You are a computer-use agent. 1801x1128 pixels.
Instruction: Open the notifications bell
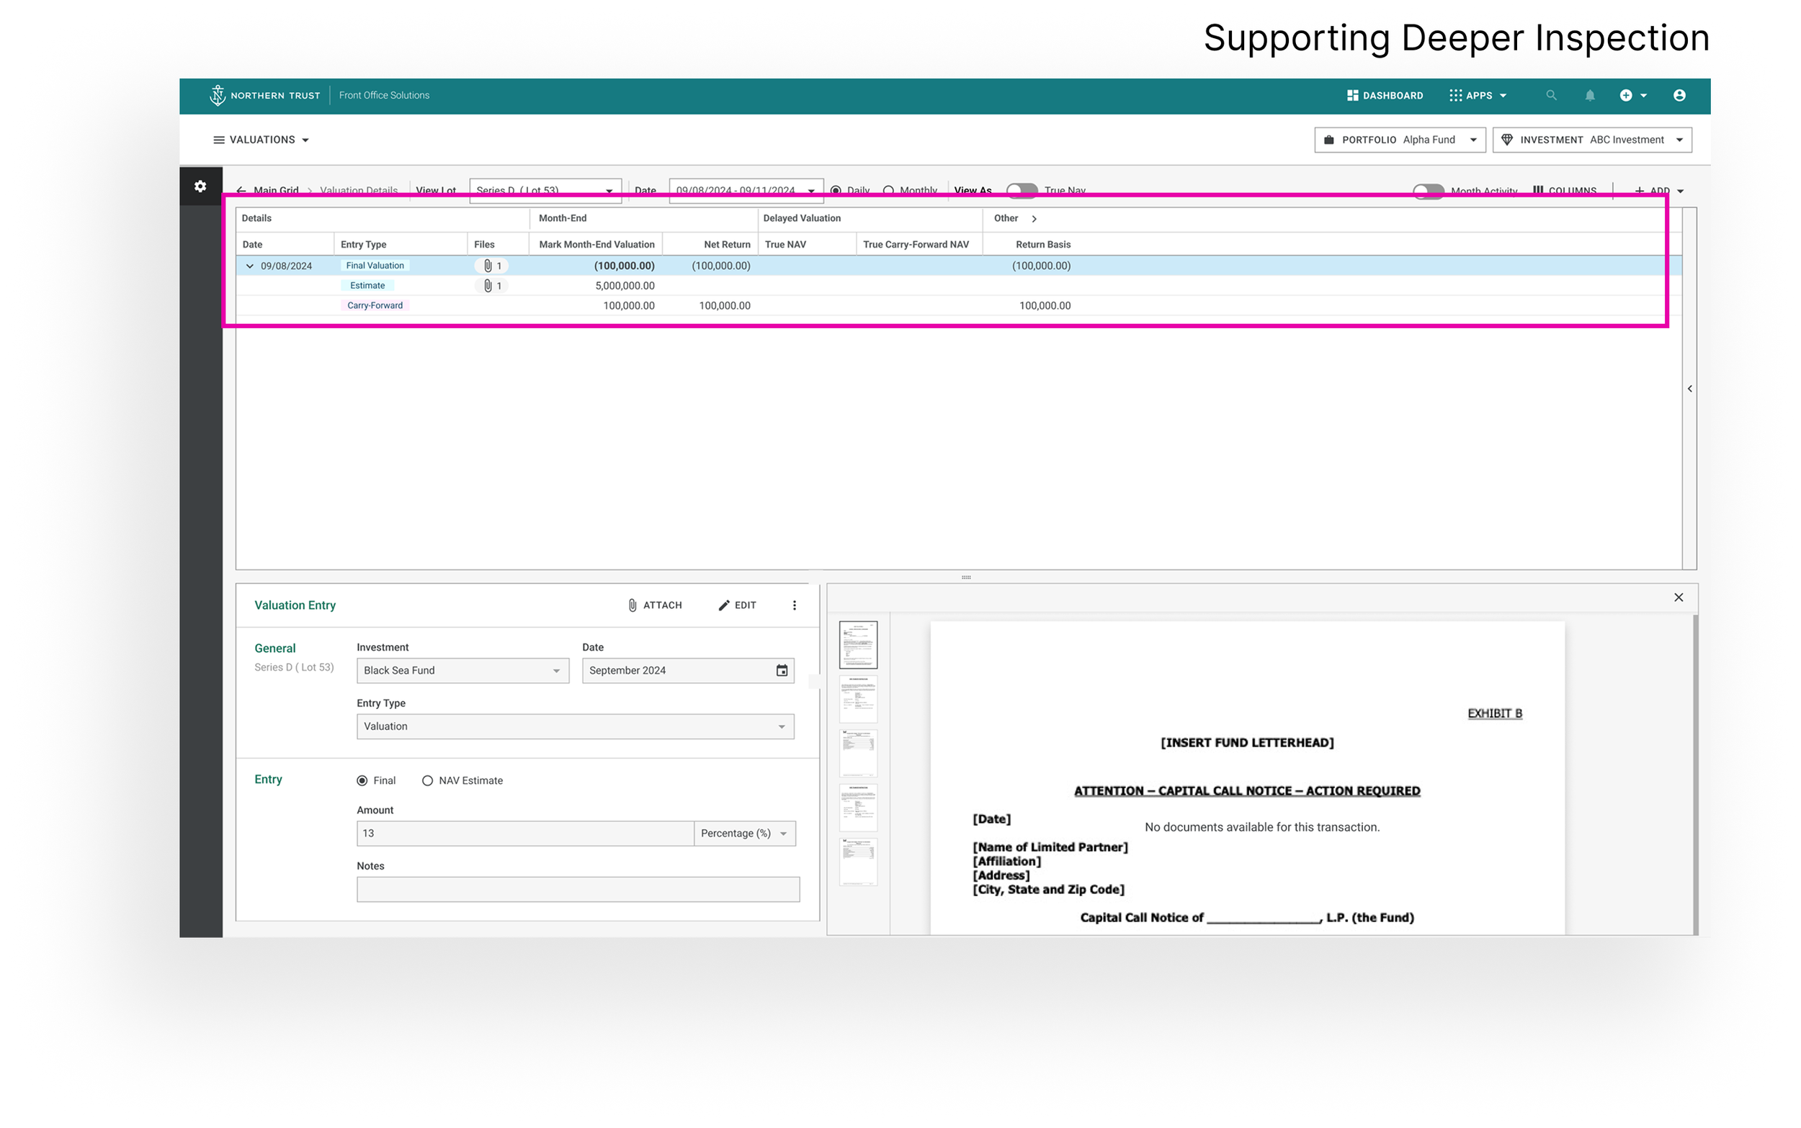click(x=1589, y=96)
